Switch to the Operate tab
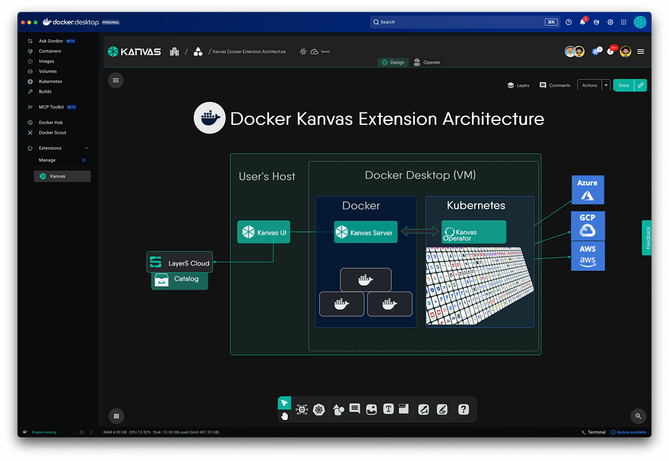669x461 pixels. point(426,62)
